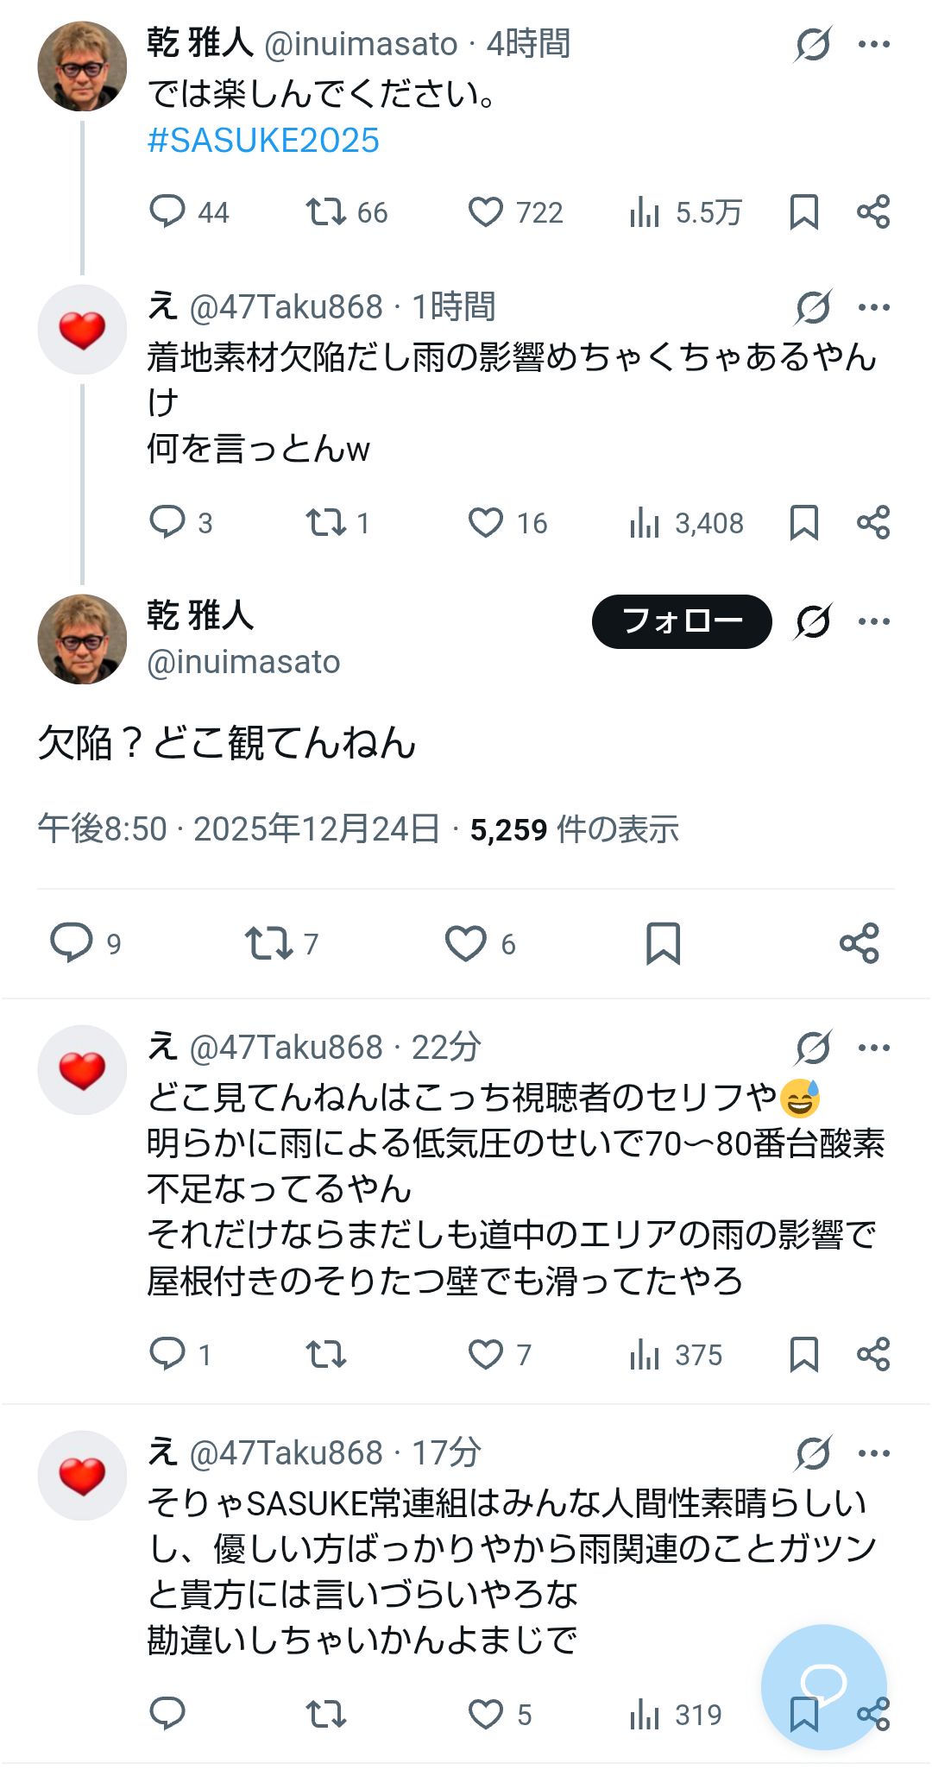This screenshot has width=932, height=1776.
Task: Reply to the main tweet with 9 replies
Action: tap(72, 943)
